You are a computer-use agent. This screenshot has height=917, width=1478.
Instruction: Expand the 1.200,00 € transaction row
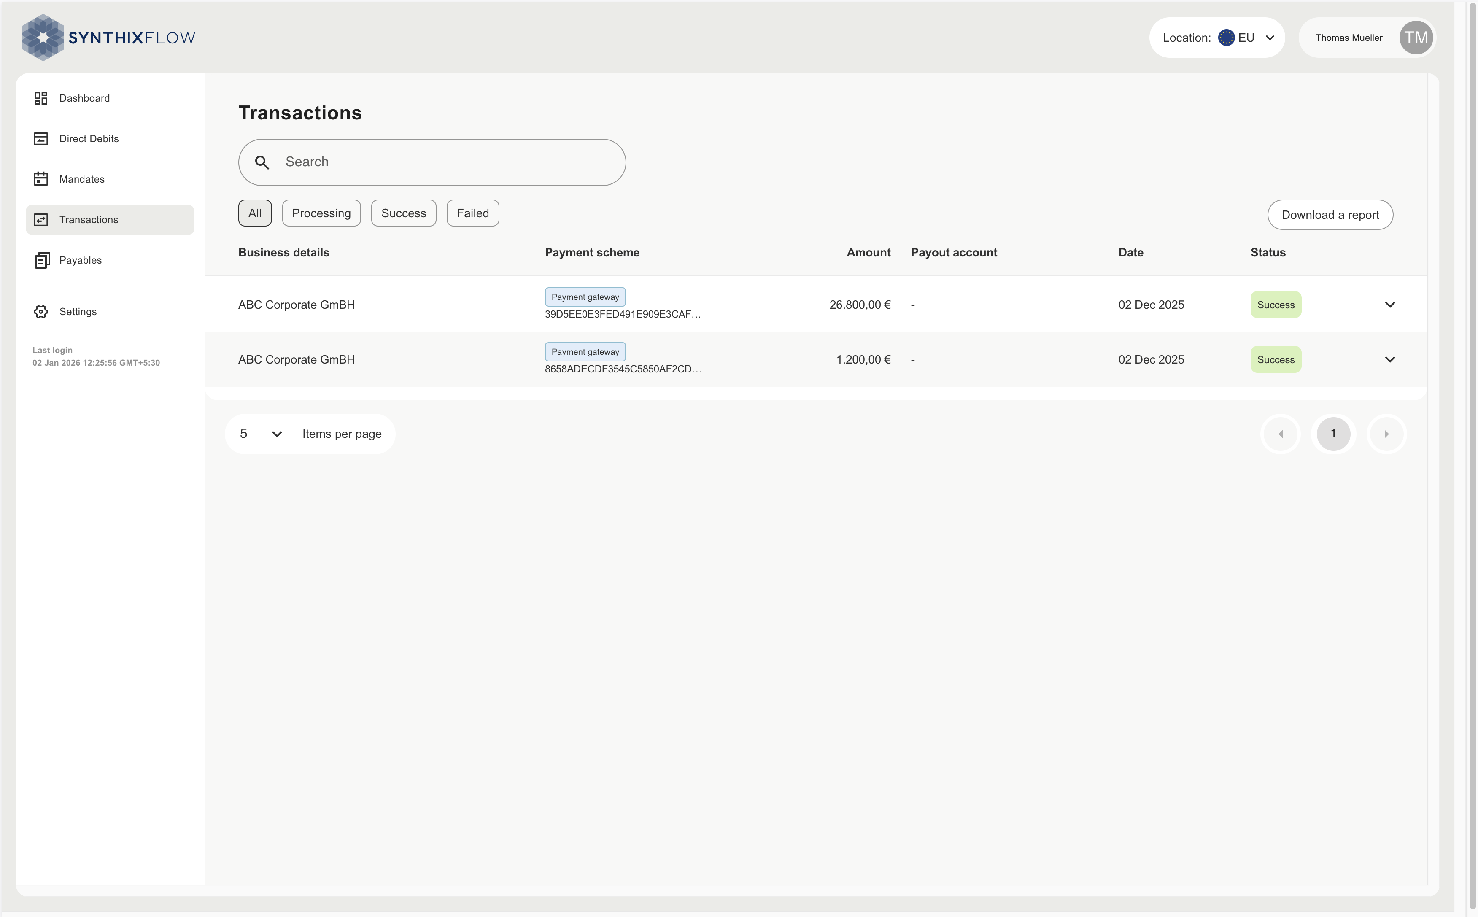tap(1389, 360)
